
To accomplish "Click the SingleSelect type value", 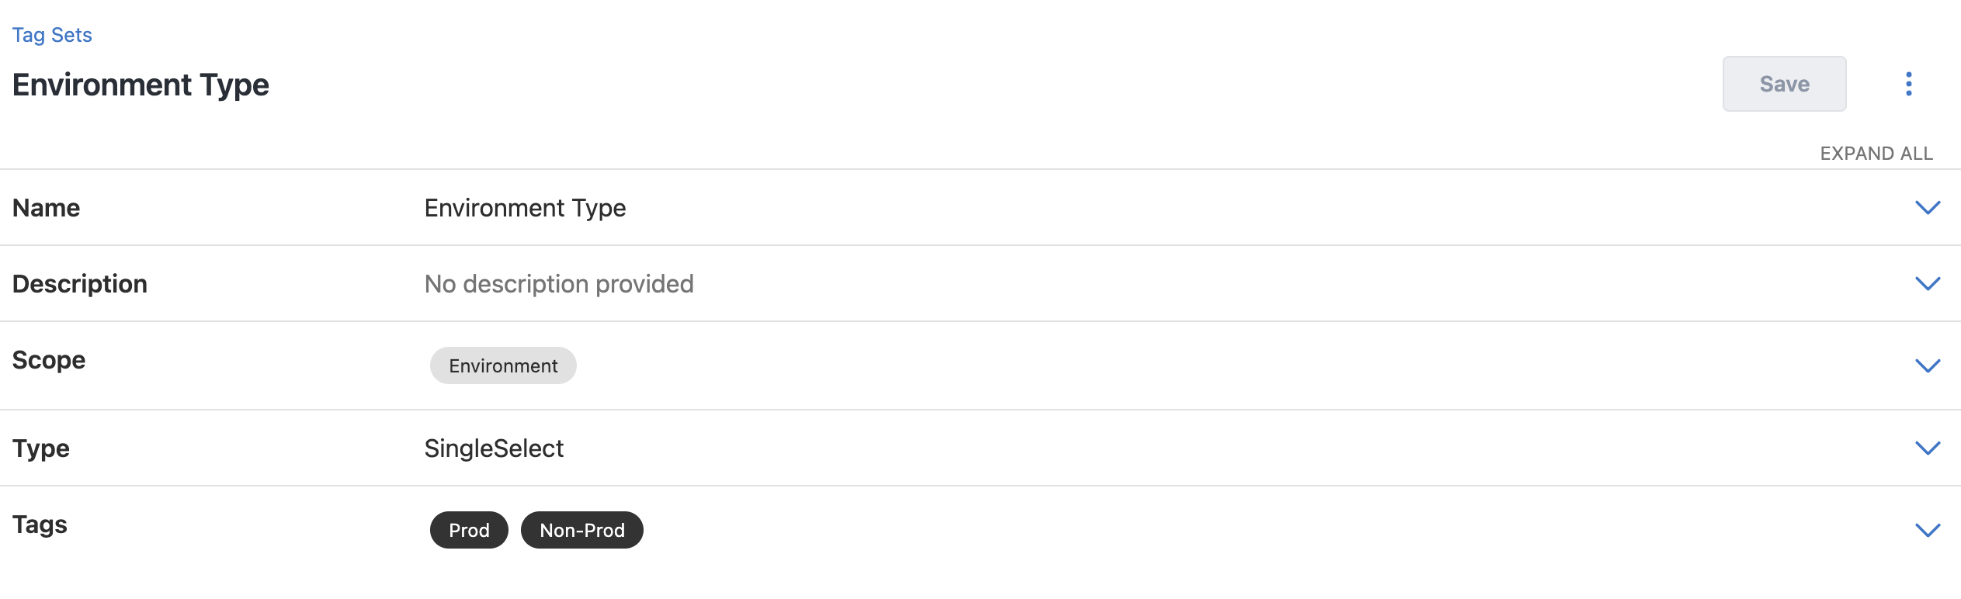I will pos(494,448).
